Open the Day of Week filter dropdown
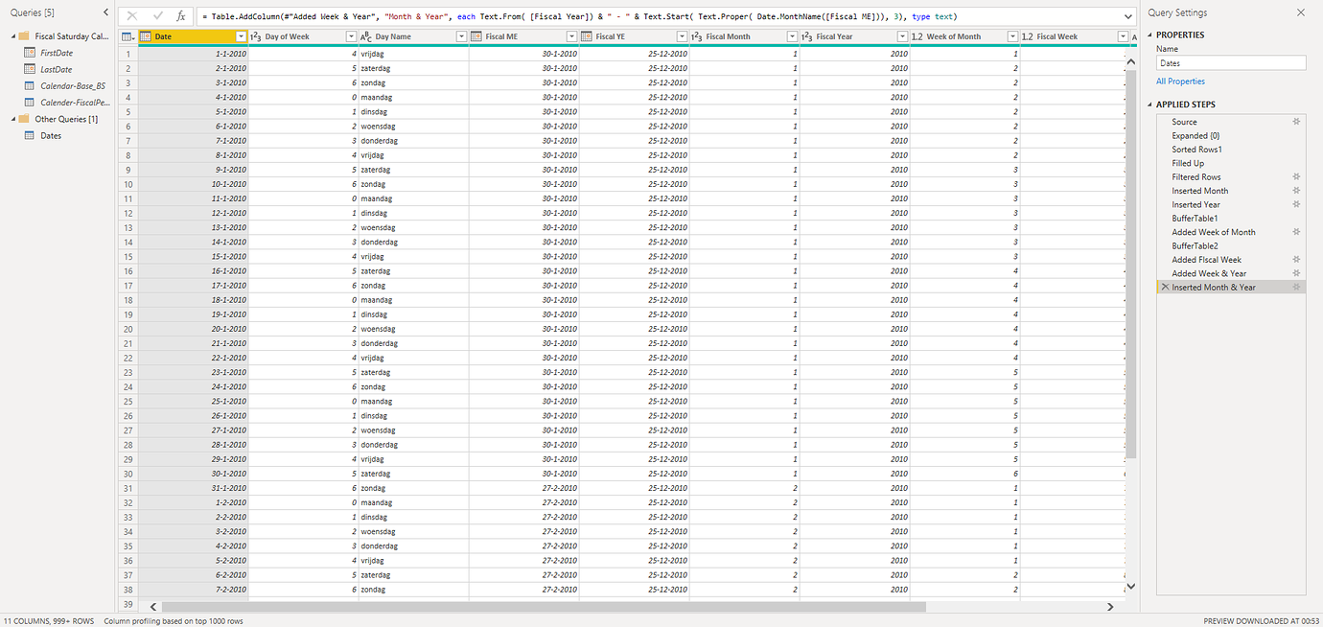Image resolution: width=1323 pixels, height=627 pixels. tap(350, 36)
